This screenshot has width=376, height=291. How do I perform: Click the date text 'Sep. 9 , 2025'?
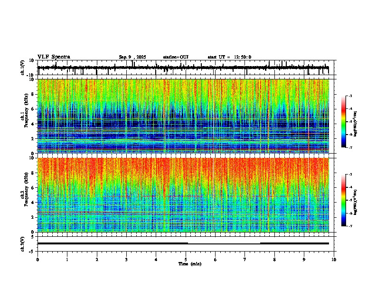[132, 57]
